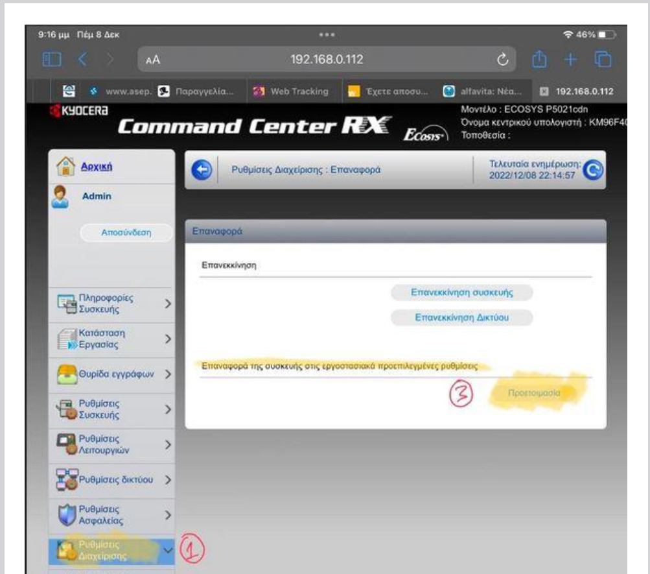
Task: Restart network with Επανεκκίνηση Δικτύου
Action: (x=462, y=317)
